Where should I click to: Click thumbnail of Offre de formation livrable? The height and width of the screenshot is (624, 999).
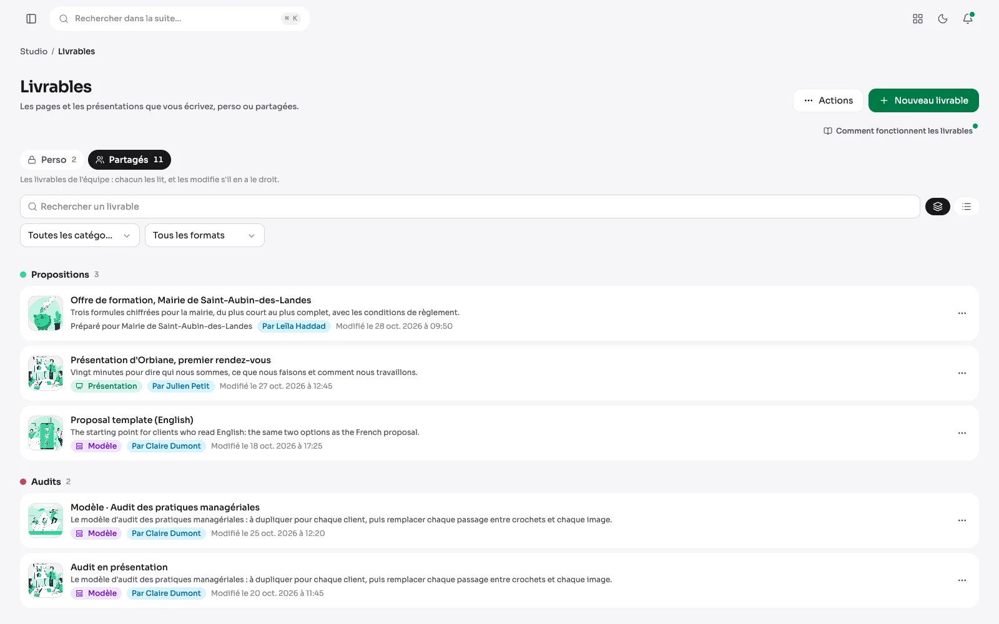tap(46, 313)
